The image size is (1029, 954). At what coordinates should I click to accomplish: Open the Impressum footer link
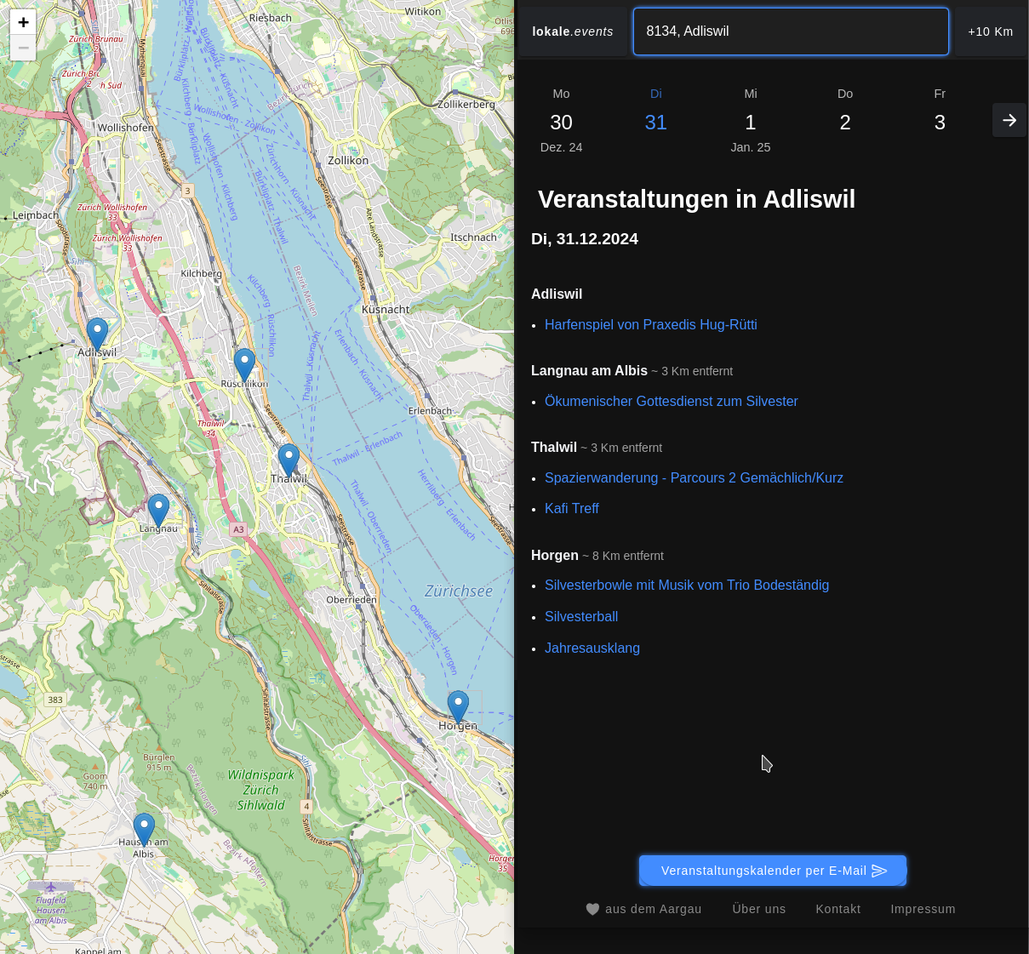[923, 909]
